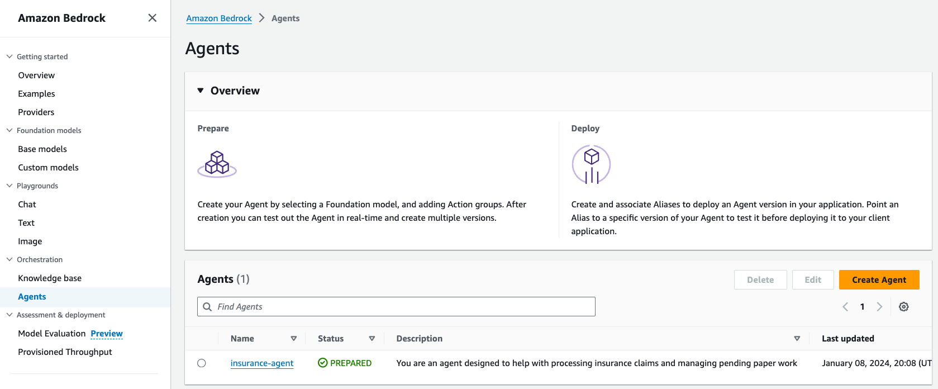The width and height of the screenshot is (938, 389).
Task: Click the agent description cell text
Action: tap(597, 363)
